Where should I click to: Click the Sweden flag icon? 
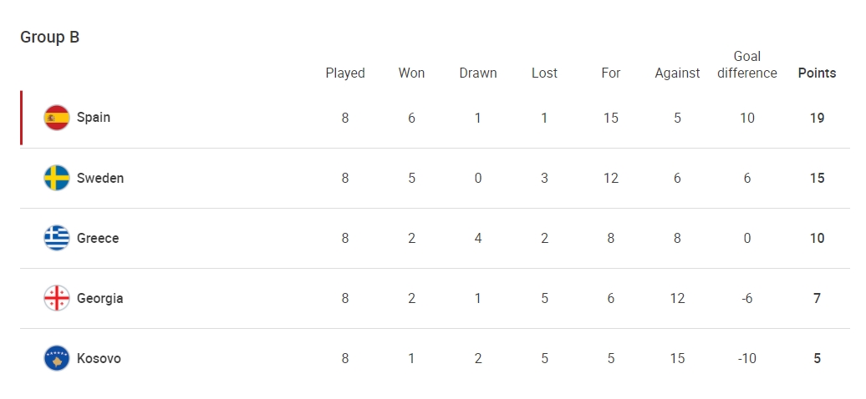57,178
